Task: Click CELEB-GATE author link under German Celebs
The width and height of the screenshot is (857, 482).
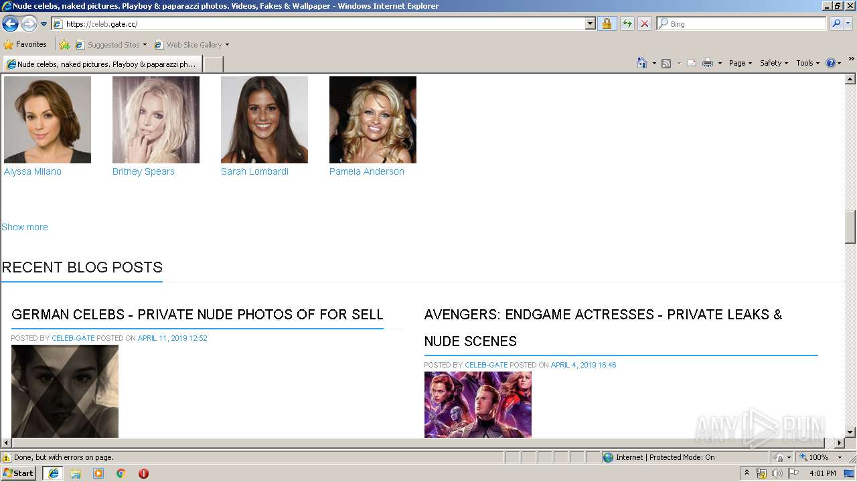Action: pyautogui.click(x=73, y=338)
